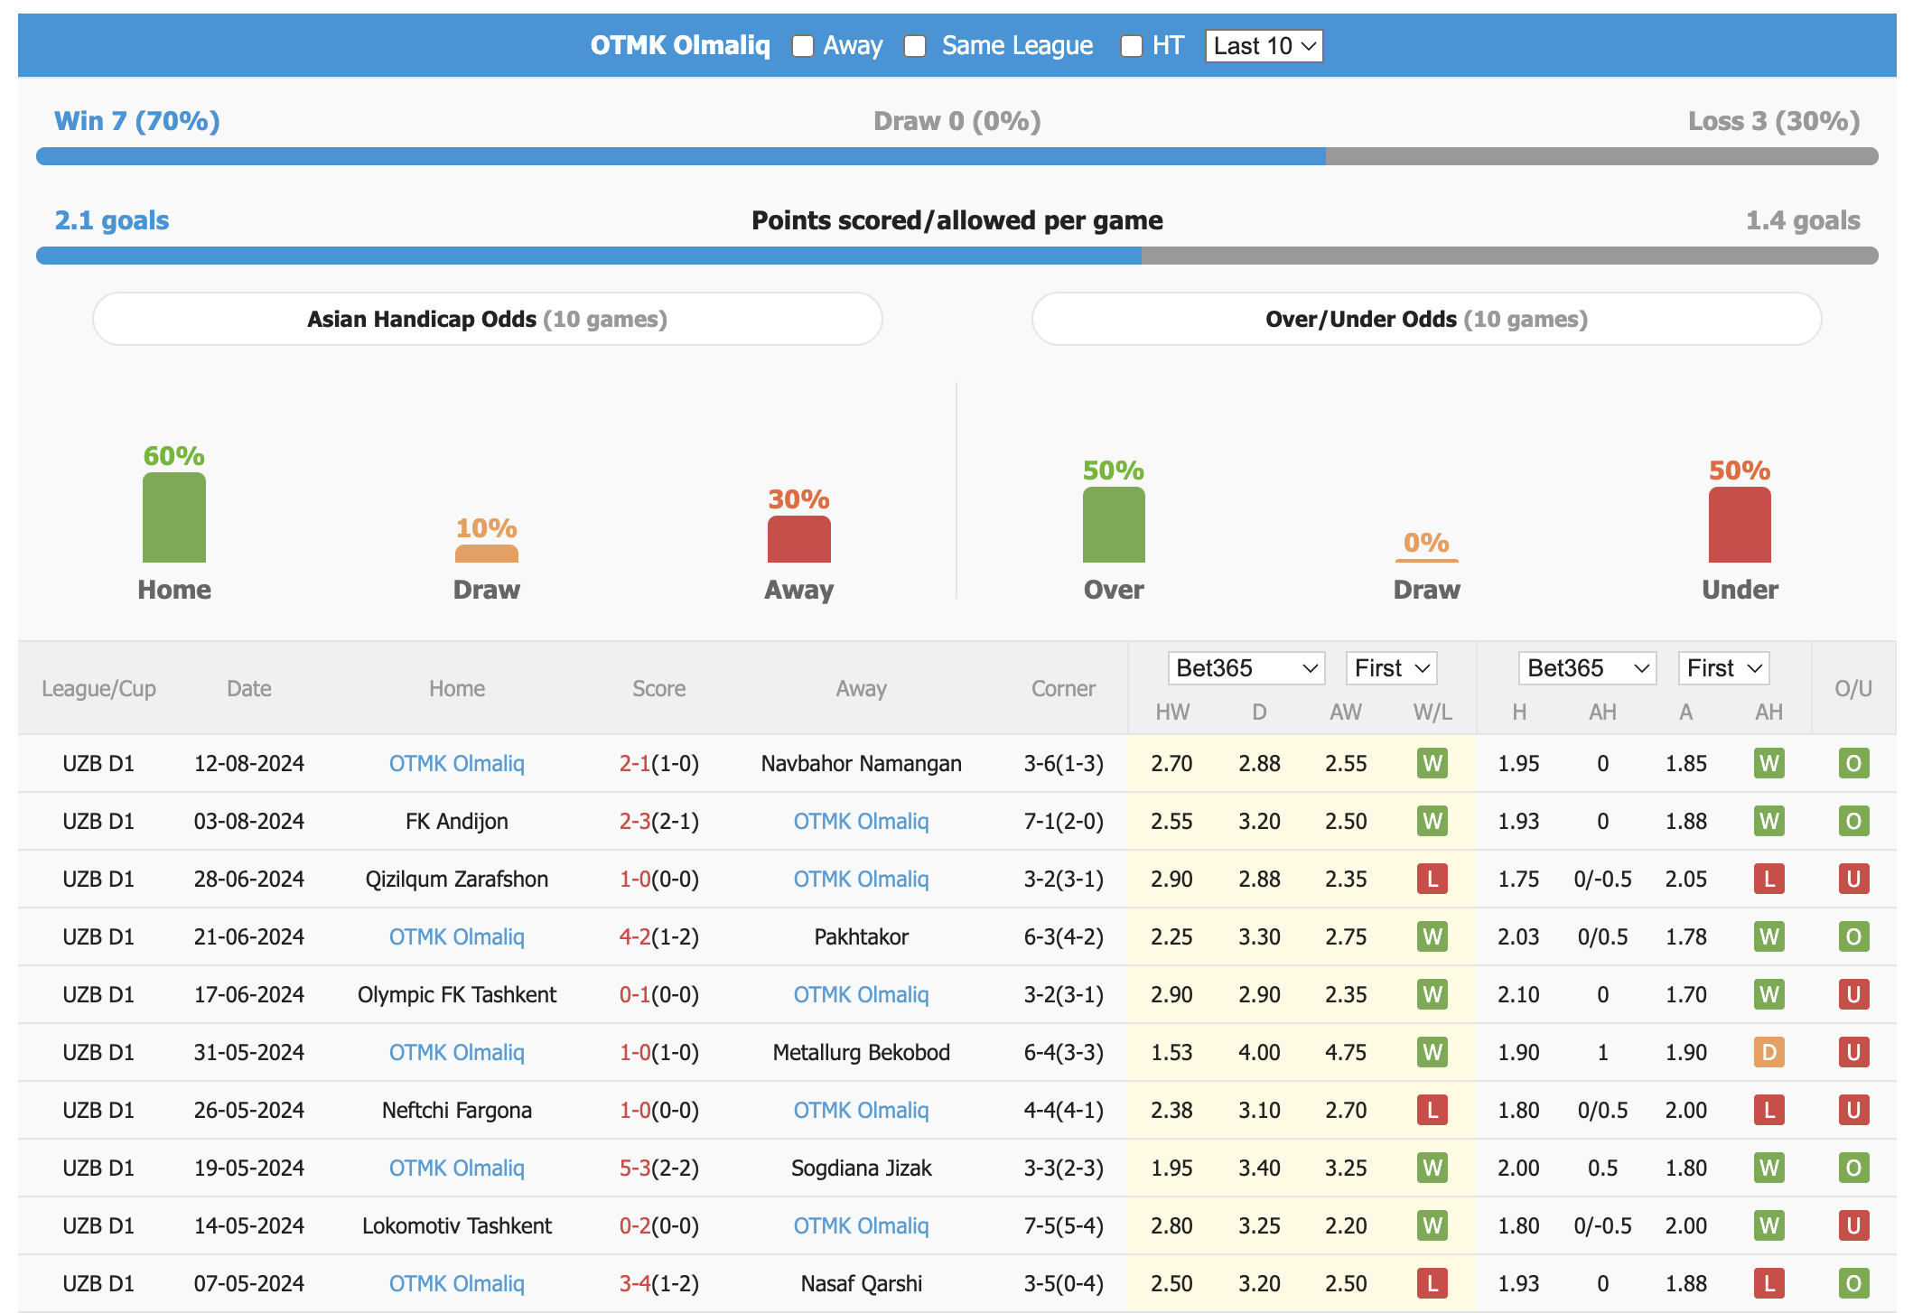Open the first Bet365 bookmaker dropdown
This screenshot has width=1913, height=1313.
coord(1246,668)
